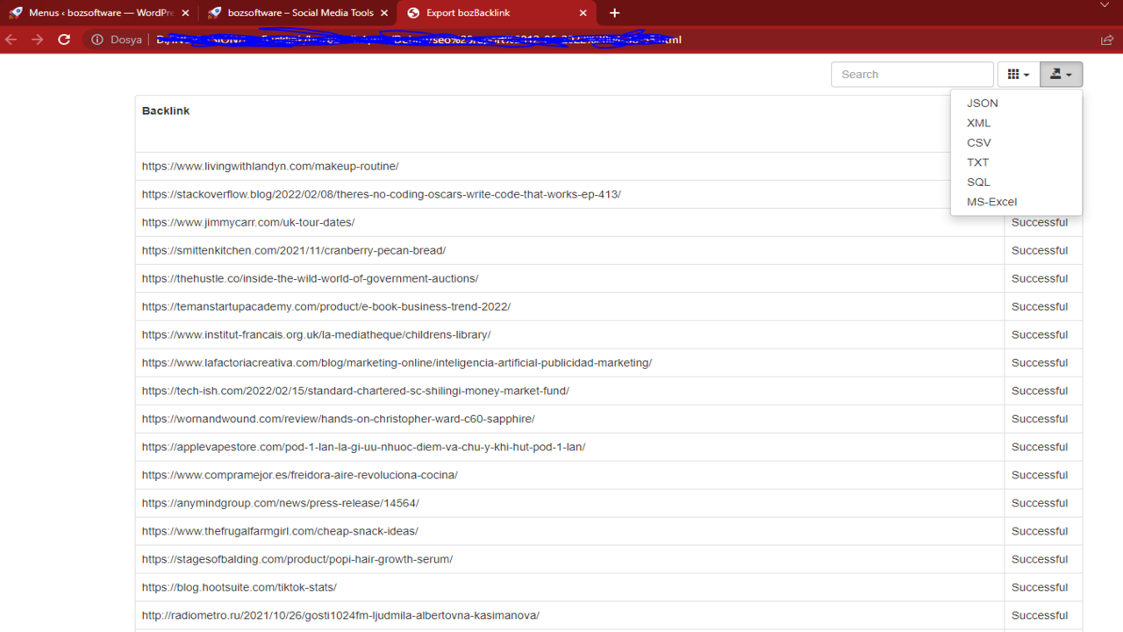The height and width of the screenshot is (632, 1123).
Task: Close the bozsoftware Social Media Tools tab
Action: [x=384, y=13]
